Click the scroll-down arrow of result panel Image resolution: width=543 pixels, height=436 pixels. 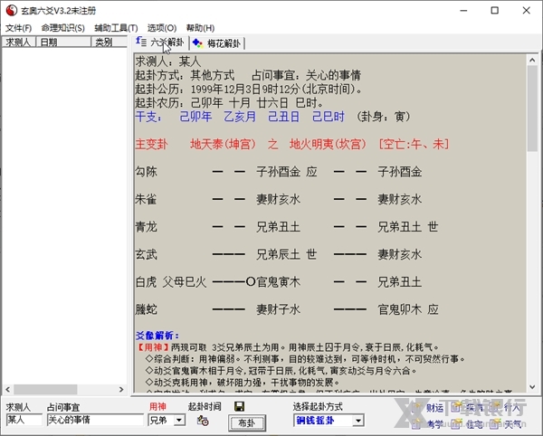click(x=532, y=387)
